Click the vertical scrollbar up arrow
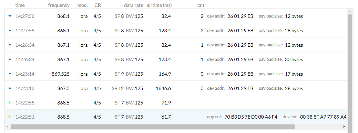 [350, 11]
